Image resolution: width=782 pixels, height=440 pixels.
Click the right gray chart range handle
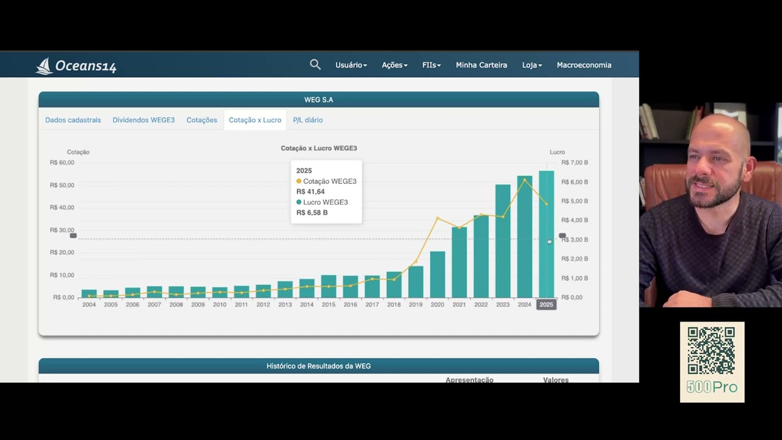(562, 235)
